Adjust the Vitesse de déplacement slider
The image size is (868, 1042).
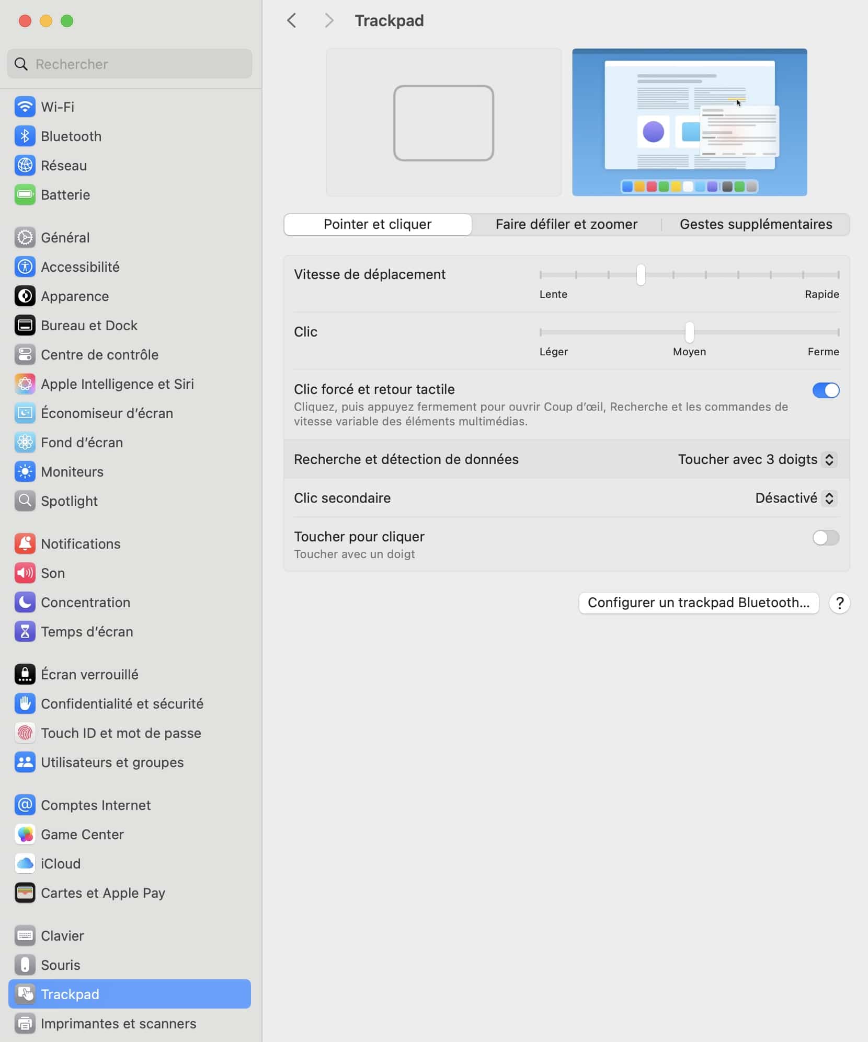[x=641, y=275]
